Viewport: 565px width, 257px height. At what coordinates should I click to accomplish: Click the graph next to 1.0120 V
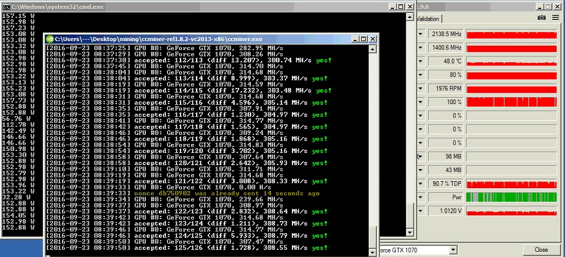511,211
